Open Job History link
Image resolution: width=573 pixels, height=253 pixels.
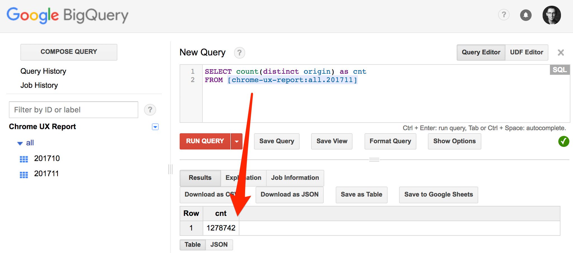[39, 85]
